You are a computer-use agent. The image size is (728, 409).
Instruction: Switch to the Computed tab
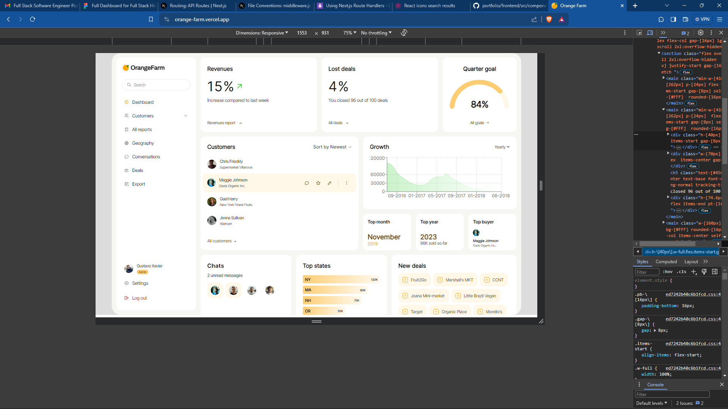[x=666, y=262]
